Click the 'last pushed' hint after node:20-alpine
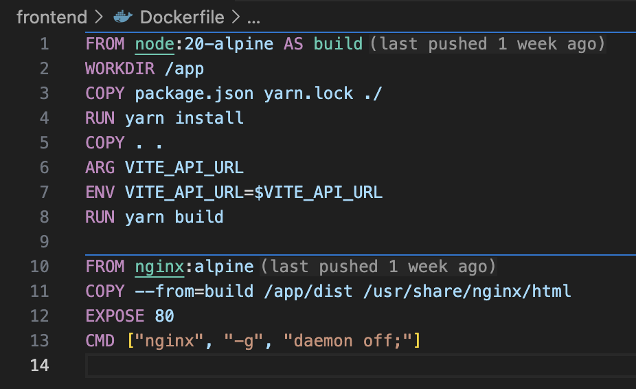Viewport: 636px width, 389px height. [x=488, y=44]
